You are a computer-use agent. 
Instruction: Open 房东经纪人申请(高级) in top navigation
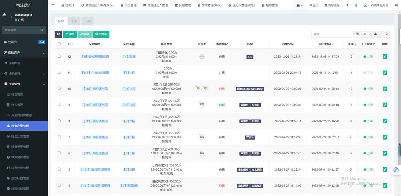[97, 5]
